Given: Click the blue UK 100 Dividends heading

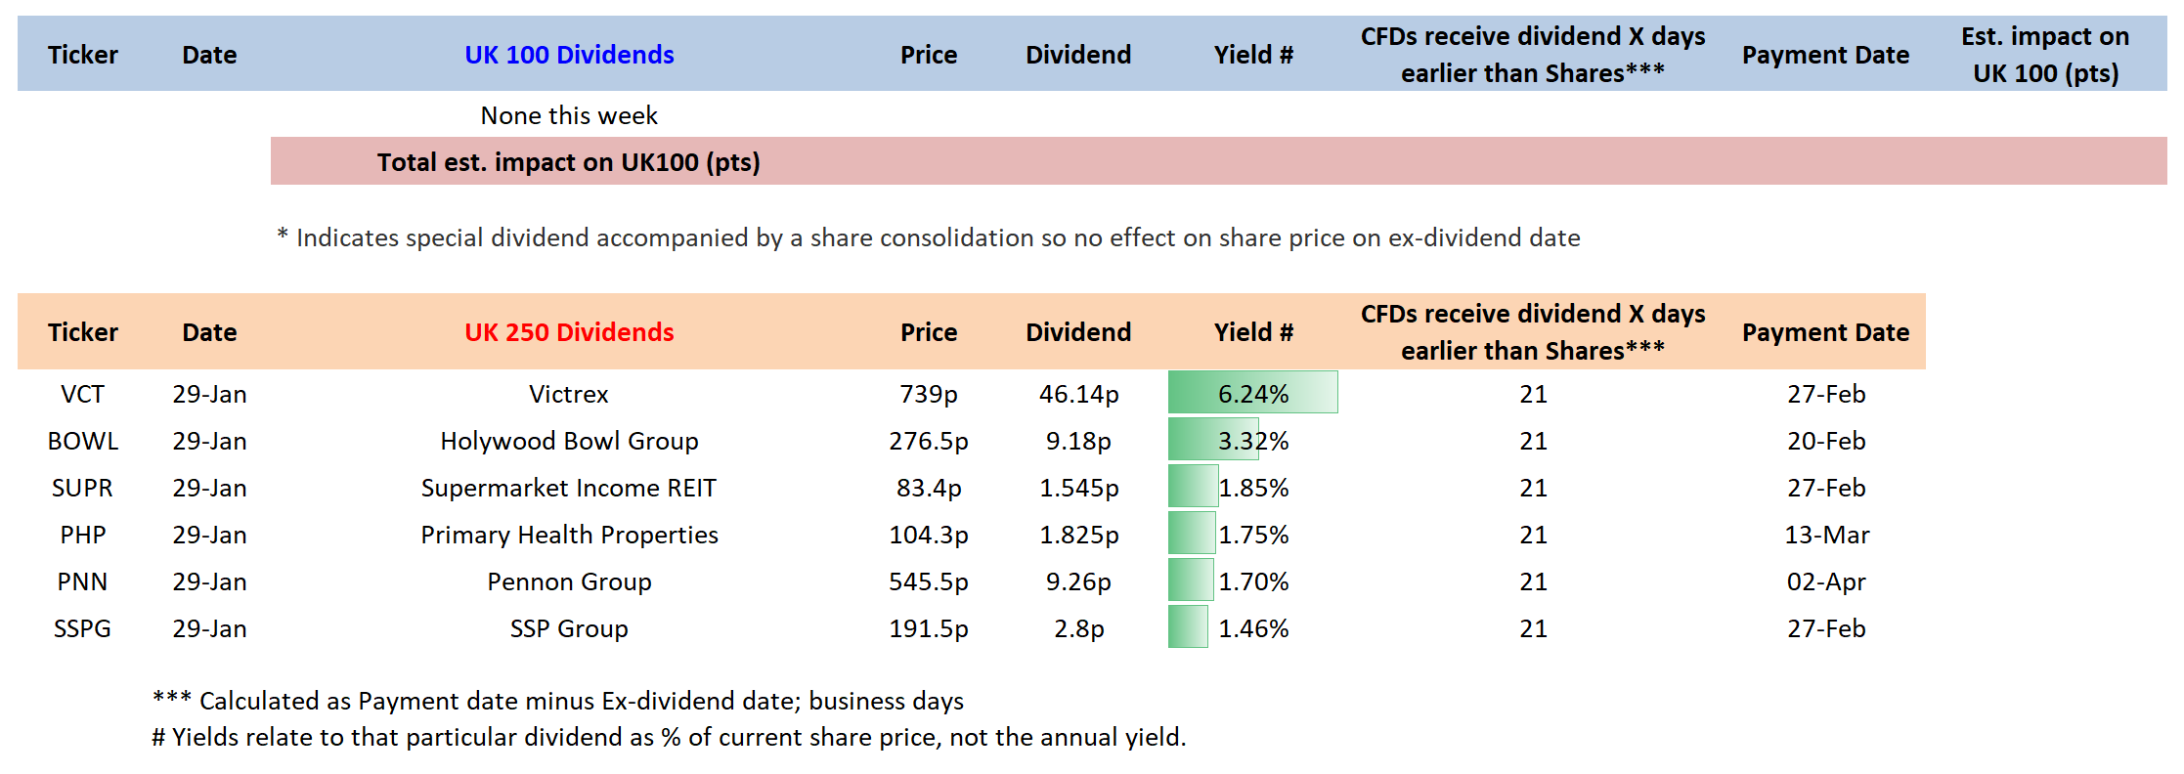Looking at the screenshot, I should (569, 55).
